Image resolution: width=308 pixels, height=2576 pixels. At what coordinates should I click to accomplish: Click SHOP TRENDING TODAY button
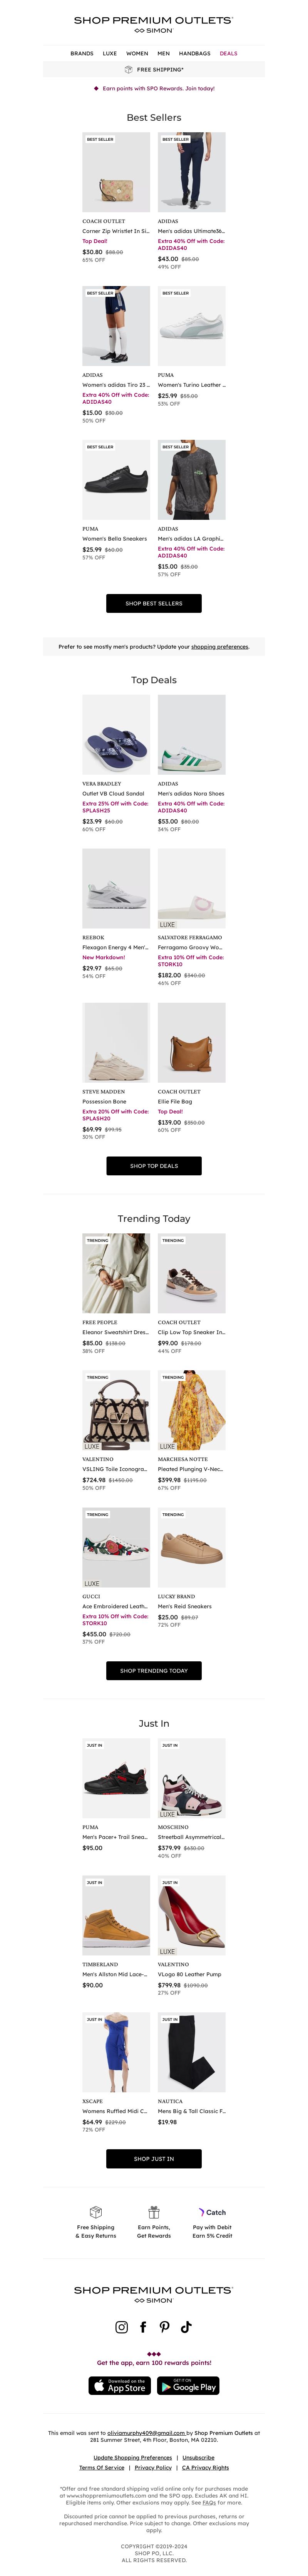[x=154, y=1670]
